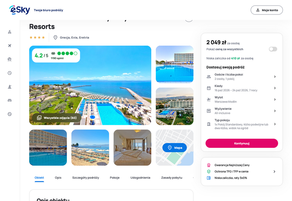292x201 pixels.
Task: Open aerial hotel complex at dusk thumbnail
Action: click(174, 106)
